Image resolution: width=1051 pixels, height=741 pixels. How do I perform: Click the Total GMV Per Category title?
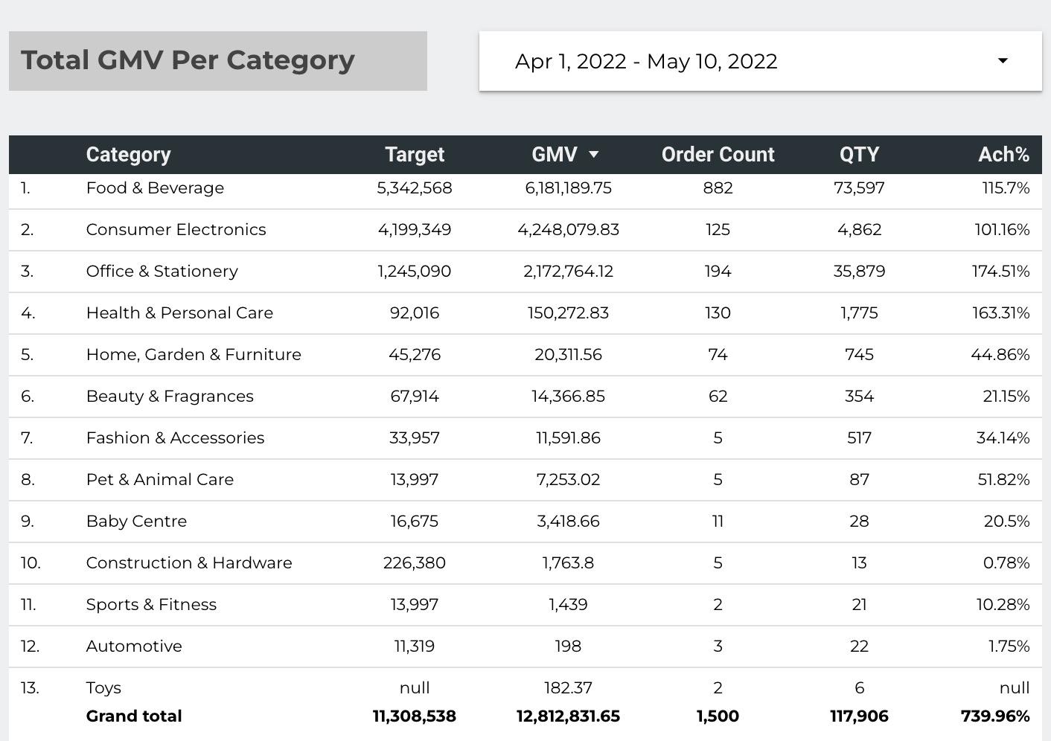[x=188, y=60]
